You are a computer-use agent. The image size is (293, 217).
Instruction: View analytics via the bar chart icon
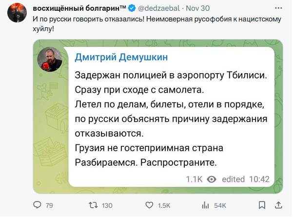point(205,205)
